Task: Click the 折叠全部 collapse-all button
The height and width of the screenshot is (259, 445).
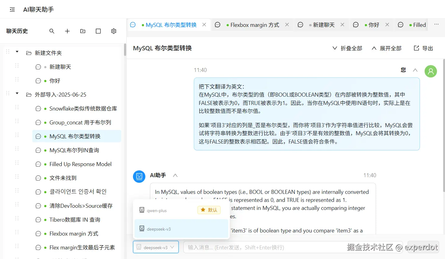Action: (x=347, y=48)
